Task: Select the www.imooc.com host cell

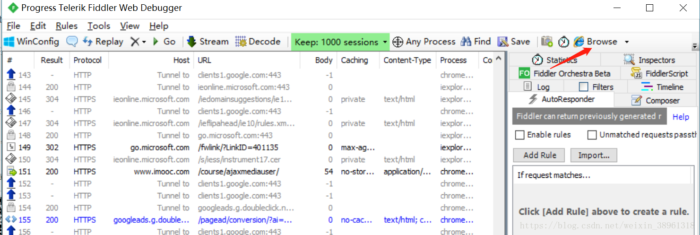Action: point(162,172)
